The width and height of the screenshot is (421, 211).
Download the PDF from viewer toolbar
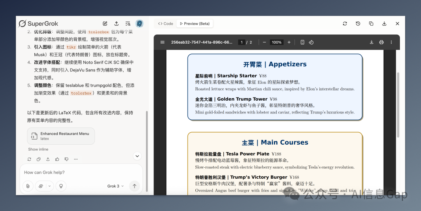(371, 42)
